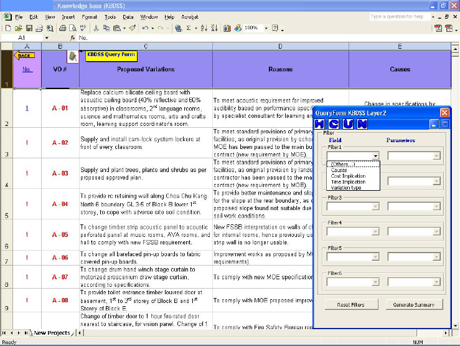Click the Open file folder icon
The width and height of the screenshot is (460, 346).
[x=19, y=28]
